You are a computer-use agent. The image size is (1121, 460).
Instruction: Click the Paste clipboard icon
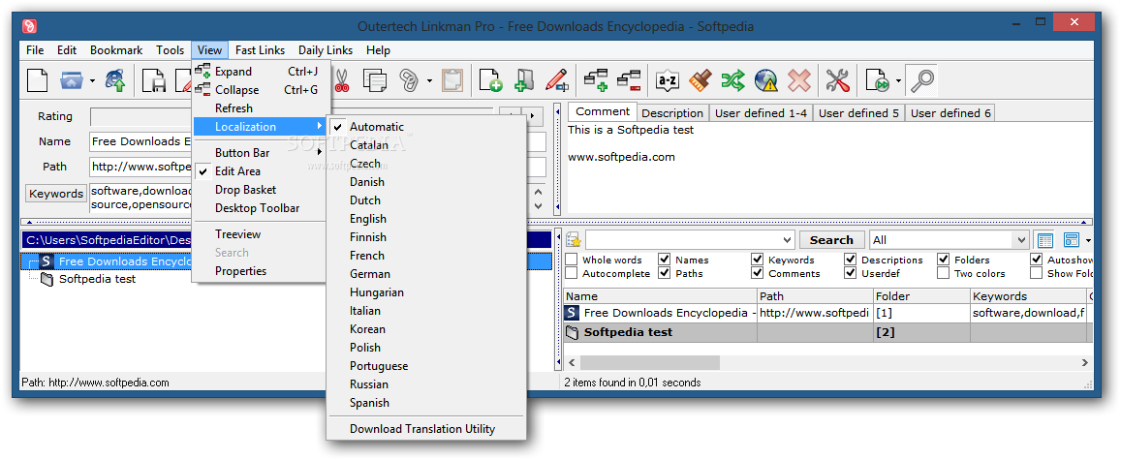[452, 80]
